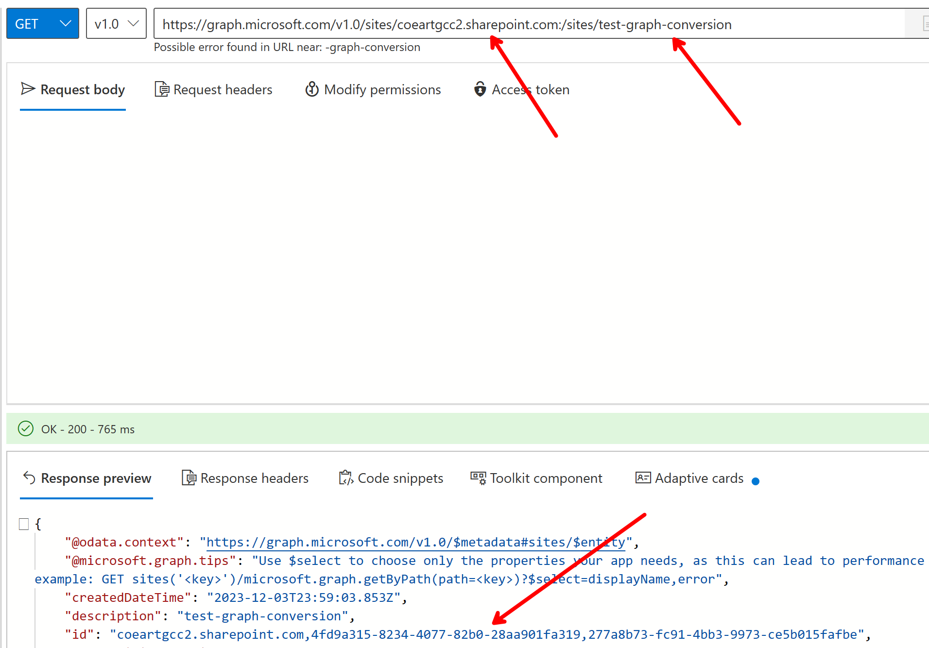Click the createdDateTime value 2023-12-03T23:59:03.853Z
Image resolution: width=929 pixels, height=648 pixels.
point(304,598)
